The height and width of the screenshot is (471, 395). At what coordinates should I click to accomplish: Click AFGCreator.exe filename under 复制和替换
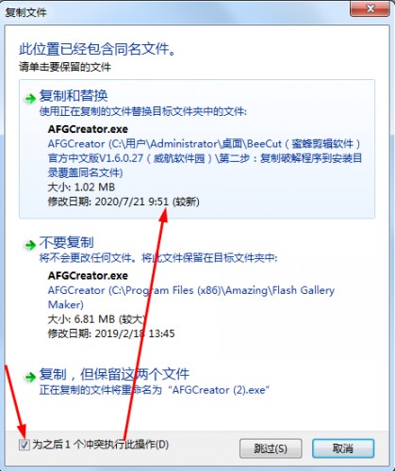88,129
